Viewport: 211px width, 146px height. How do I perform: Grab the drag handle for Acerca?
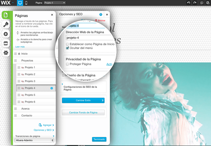point(16,109)
